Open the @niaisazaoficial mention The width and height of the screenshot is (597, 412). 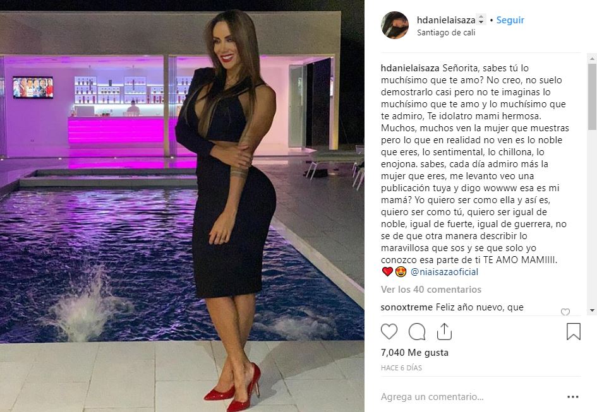coord(444,272)
